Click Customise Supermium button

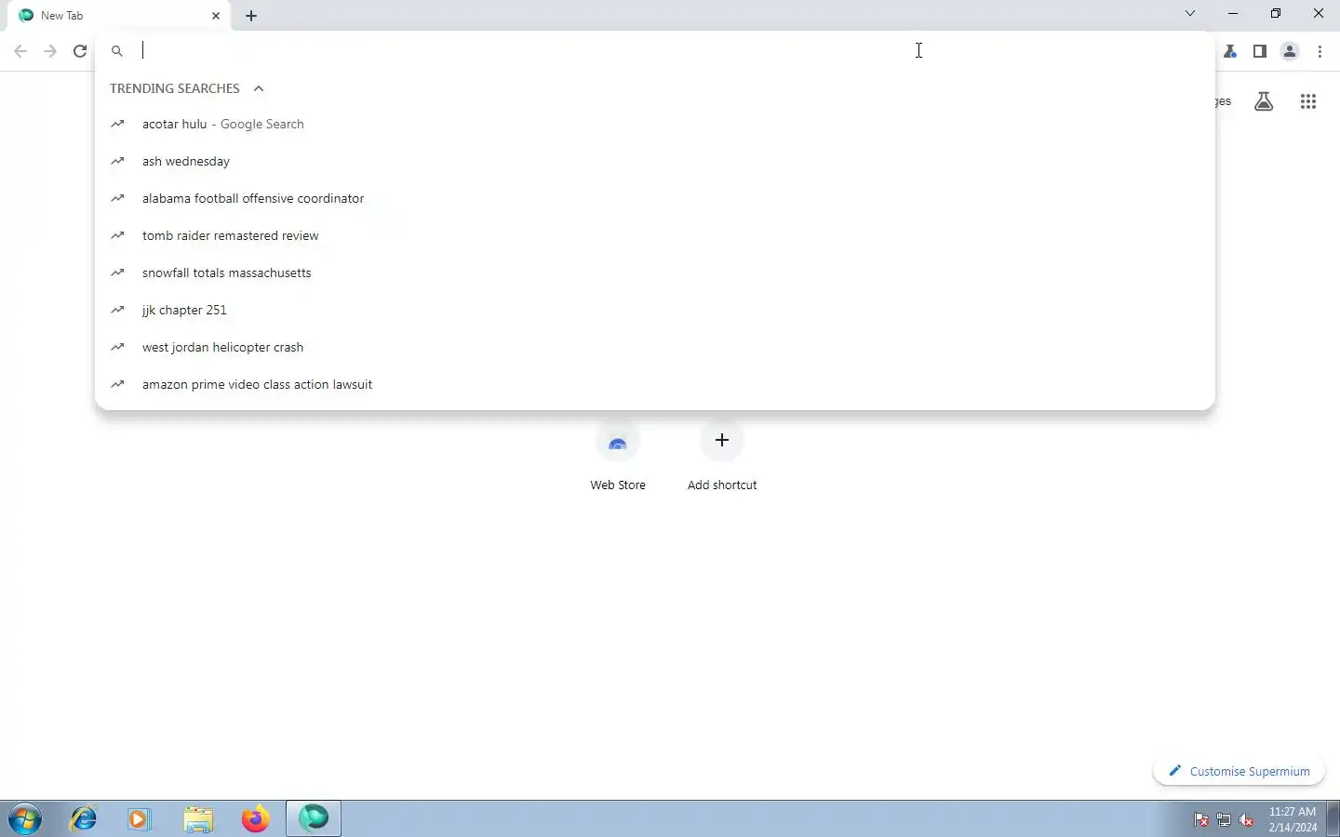point(1239,771)
